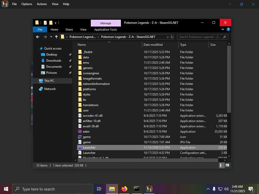Click the Windows Start button

[x=6, y=189]
